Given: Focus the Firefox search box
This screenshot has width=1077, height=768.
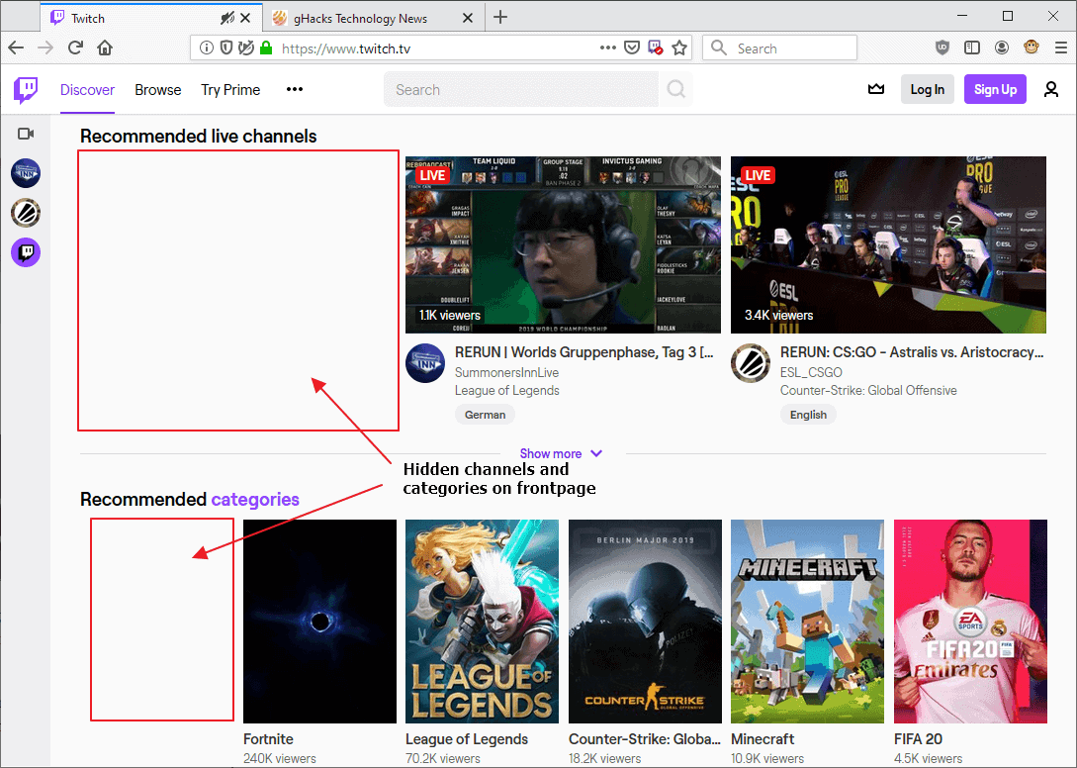Looking at the screenshot, I should [779, 48].
